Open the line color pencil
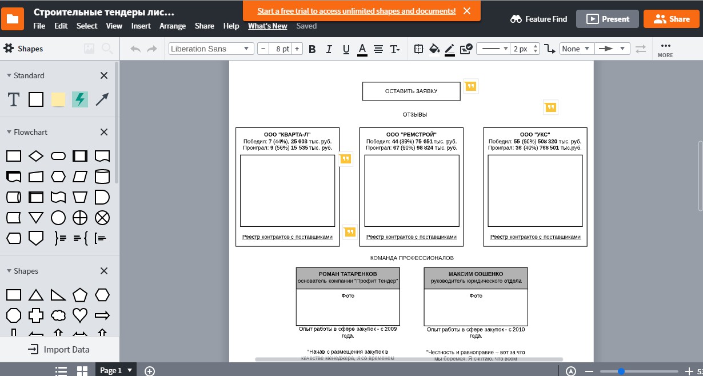703x376 pixels. click(x=450, y=49)
